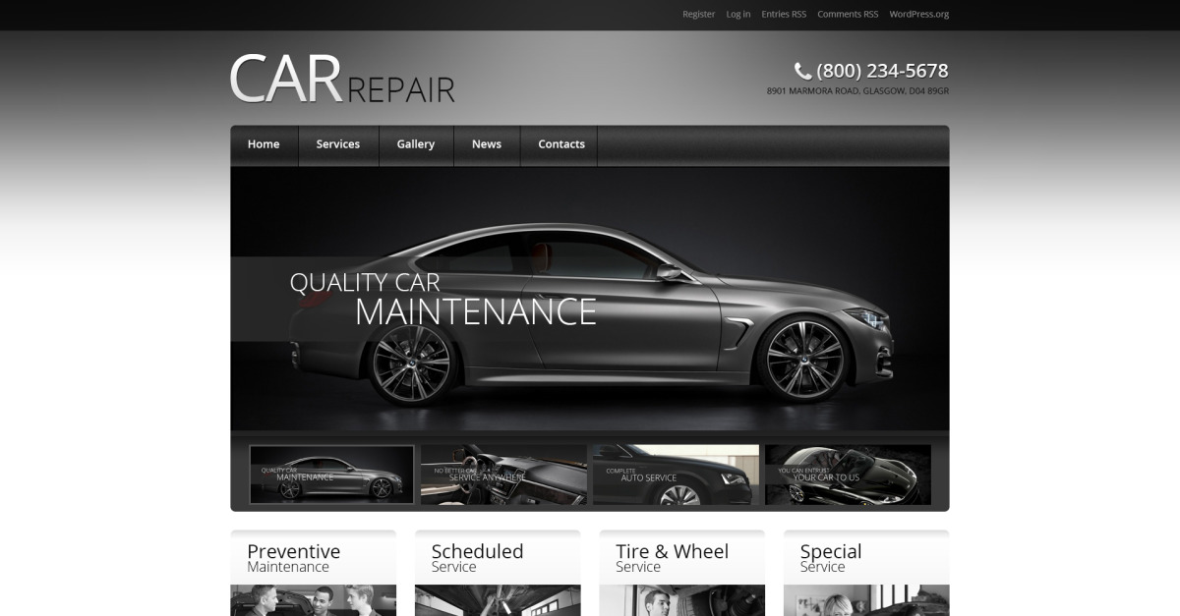This screenshot has height=616, width=1180.
Task: Click the Special Service heading
Action: pyautogui.click(x=830, y=557)
